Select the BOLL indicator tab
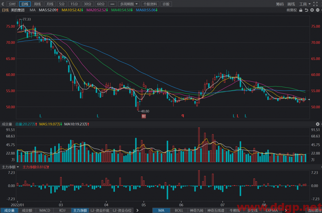The height and width of the screenshot is (213, 322). point(179,210)
